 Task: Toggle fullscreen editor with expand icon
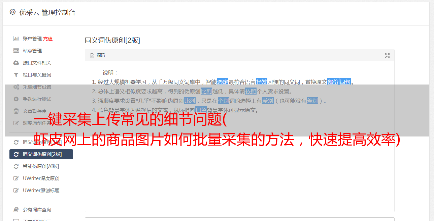pyautogui.click(x=387, y=56)
